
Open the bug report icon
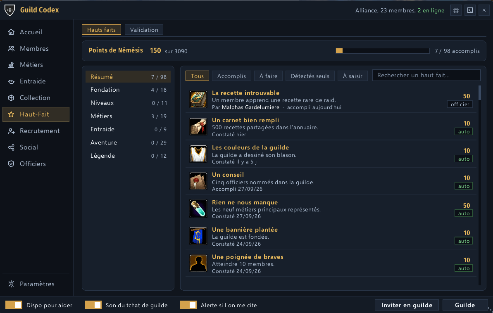[456, 10]
